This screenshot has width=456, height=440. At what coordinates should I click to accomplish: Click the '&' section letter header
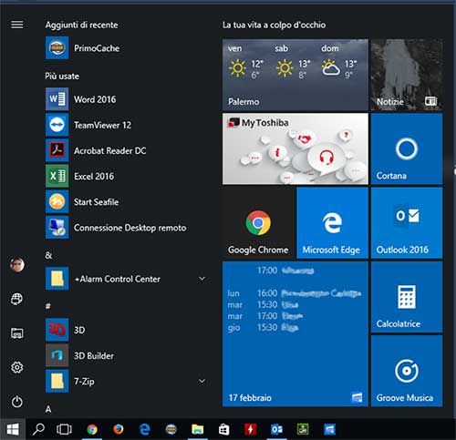[x=48, y=255]
